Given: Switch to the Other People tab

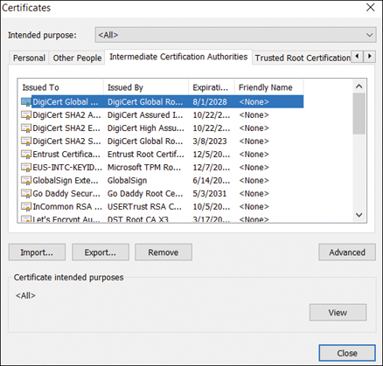Looking at the screenshot, I should point(77,58).
